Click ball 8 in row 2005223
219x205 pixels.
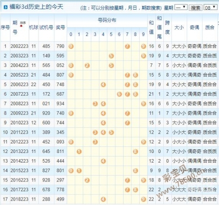click(x=135, y=75)
